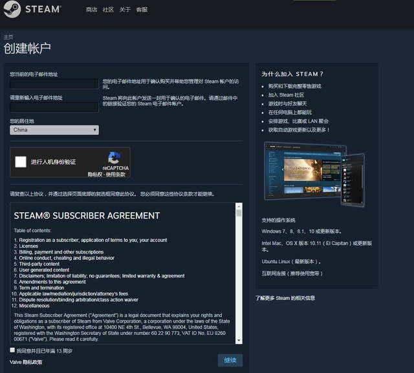Click the 为什么加入 STEAM heading

coord(292,74)
